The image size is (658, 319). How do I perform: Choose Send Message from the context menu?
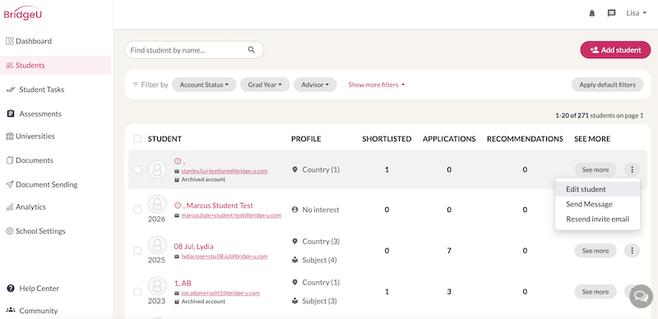pos(598,204)
